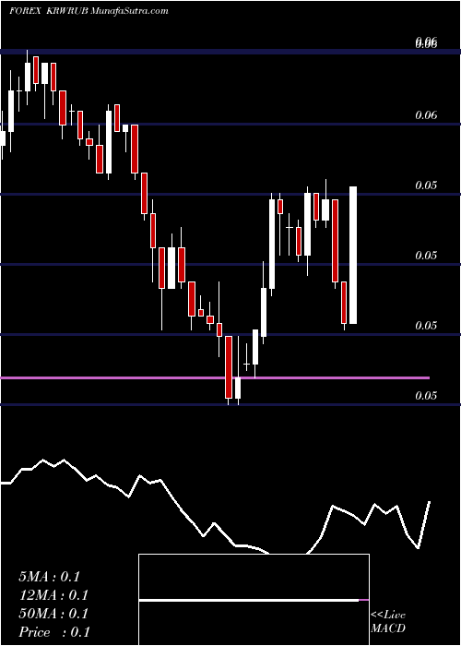461x646 pixels.
Task: Click the '5MA : 0.1' value
Action: (49, 577)
